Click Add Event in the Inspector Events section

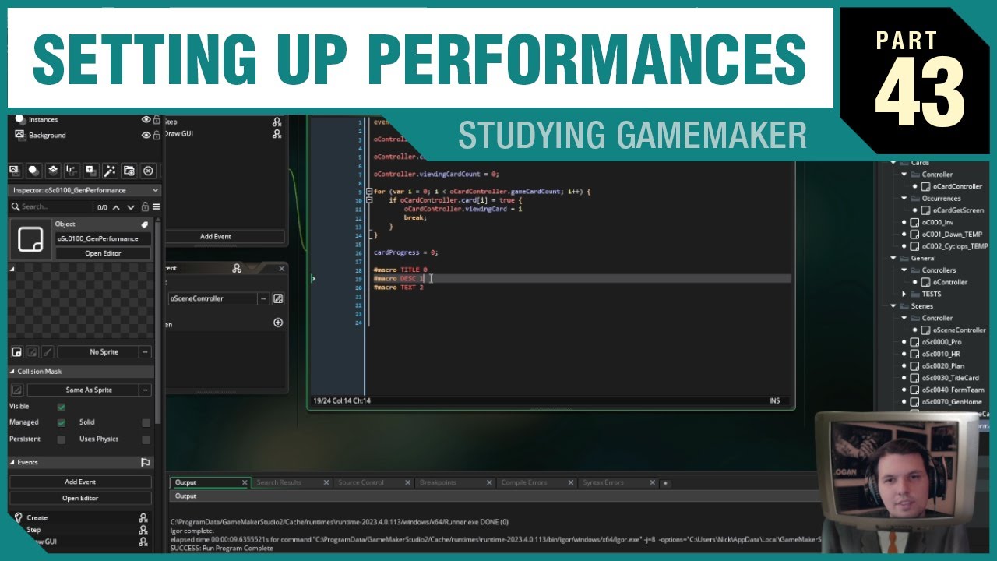[x=80, y=482]
